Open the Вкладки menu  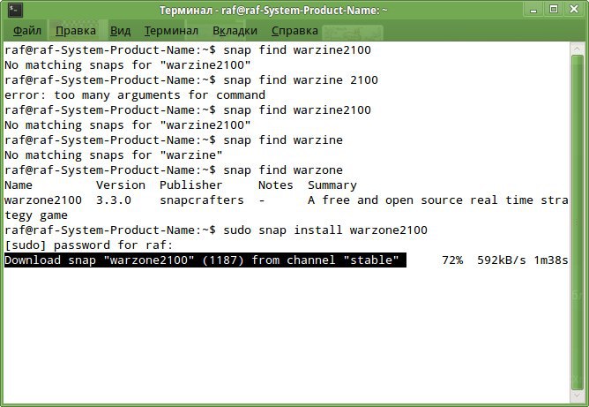pyautogui.click(x=235, y=31)
